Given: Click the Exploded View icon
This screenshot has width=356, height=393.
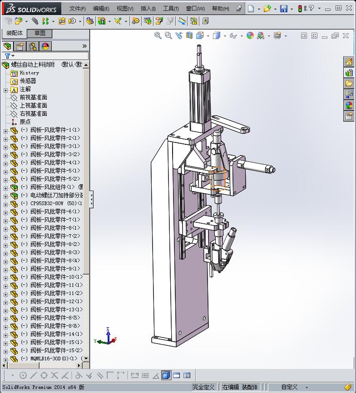Looking at the screenshot, I should (159, 21).
